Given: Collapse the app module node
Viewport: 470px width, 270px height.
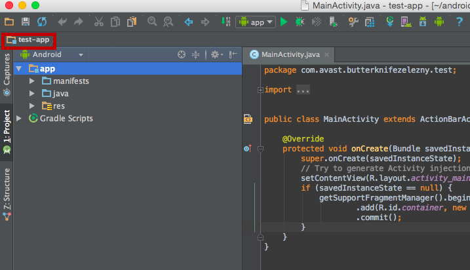Looking at the screenshot, I should (x=19, y=69).
